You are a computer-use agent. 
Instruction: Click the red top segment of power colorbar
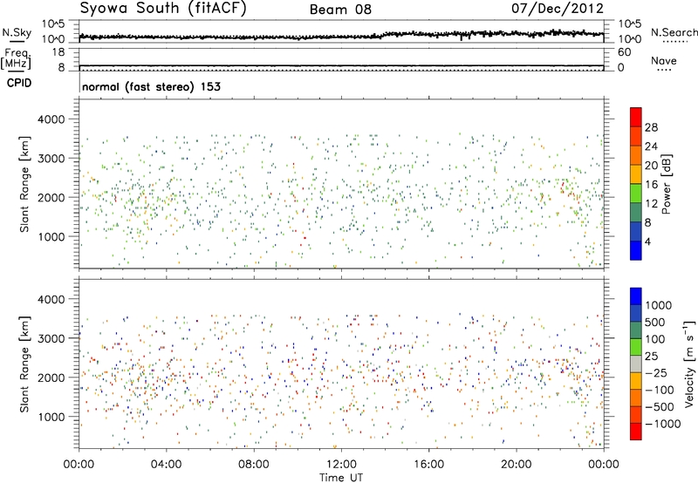tap(636, 117)
